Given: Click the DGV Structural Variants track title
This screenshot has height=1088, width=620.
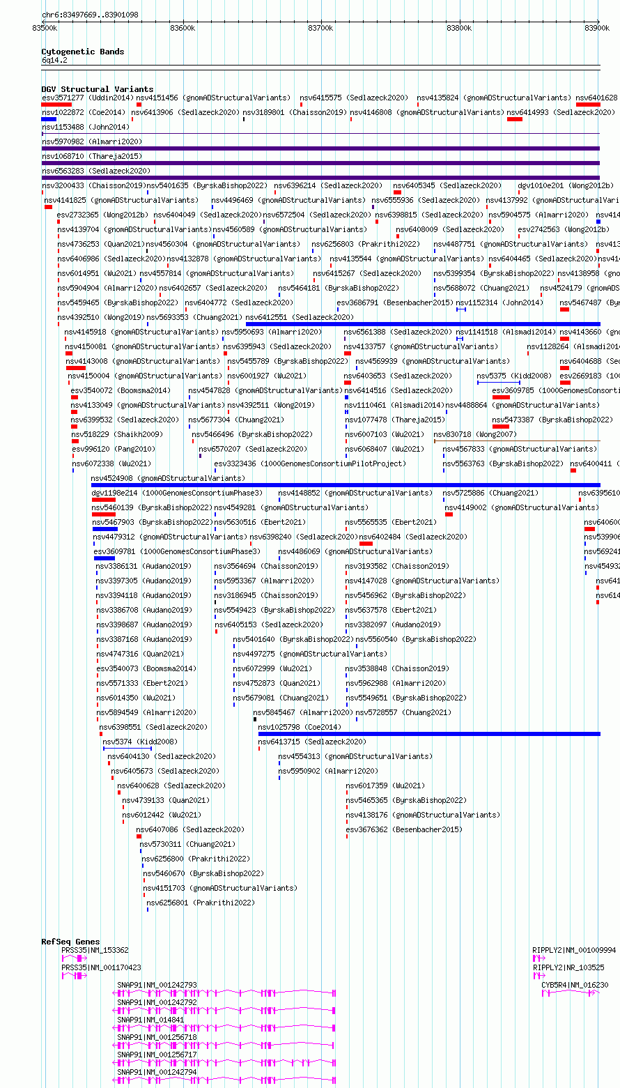Looking at the screenshot, I should 98,89.
